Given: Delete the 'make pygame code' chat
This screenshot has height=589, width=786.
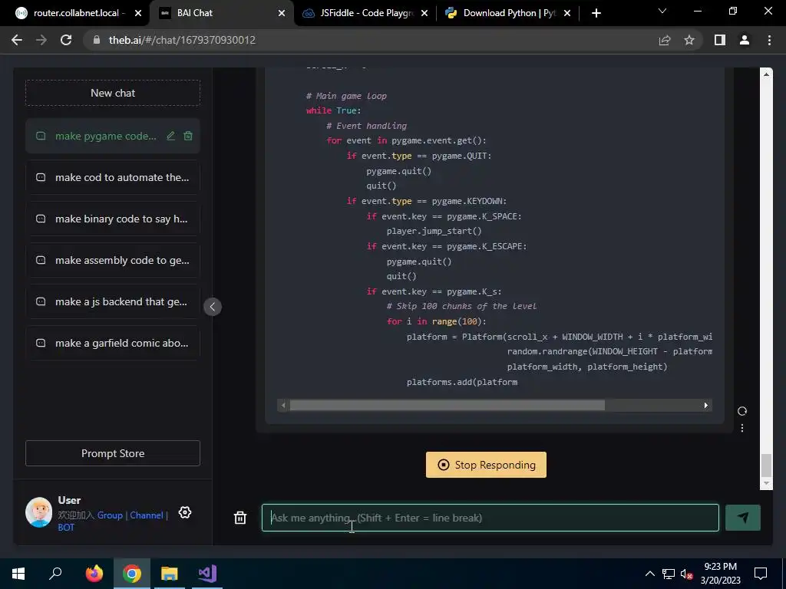Looking at the screenshot, I should pos(188,136).
